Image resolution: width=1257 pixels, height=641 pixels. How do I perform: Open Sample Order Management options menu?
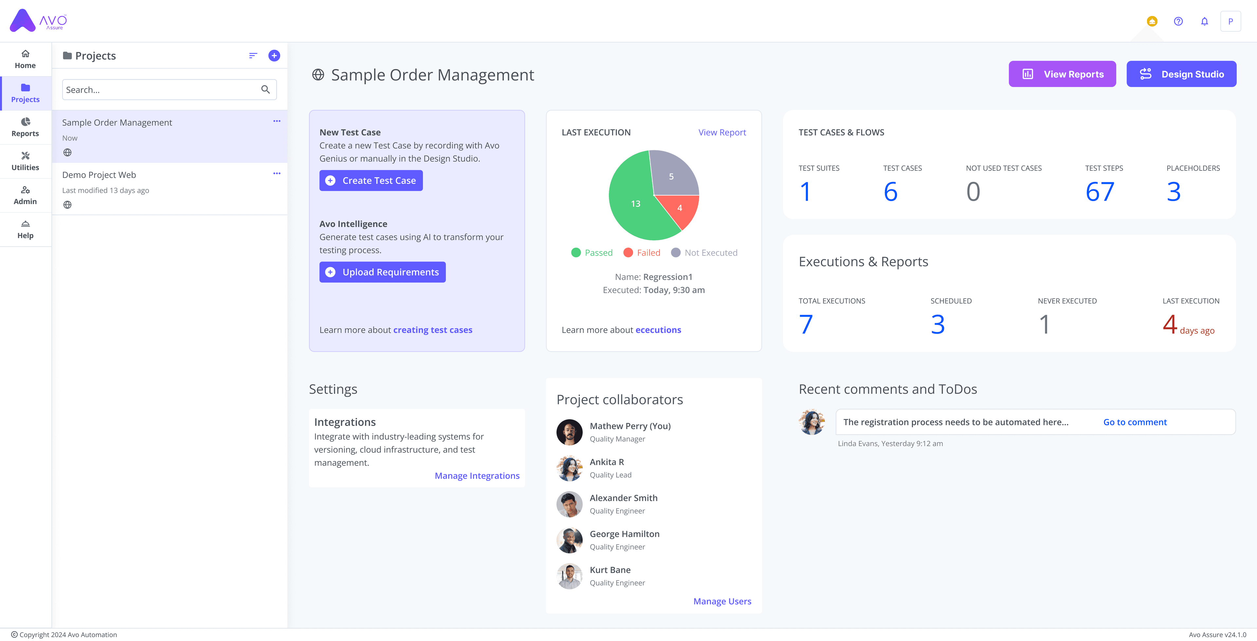pos(277,121)
